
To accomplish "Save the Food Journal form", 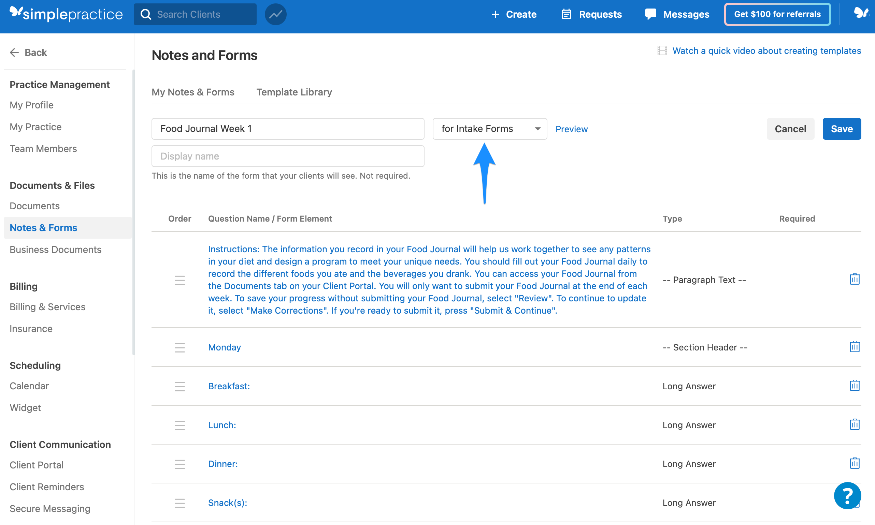I will pos(841,129).
